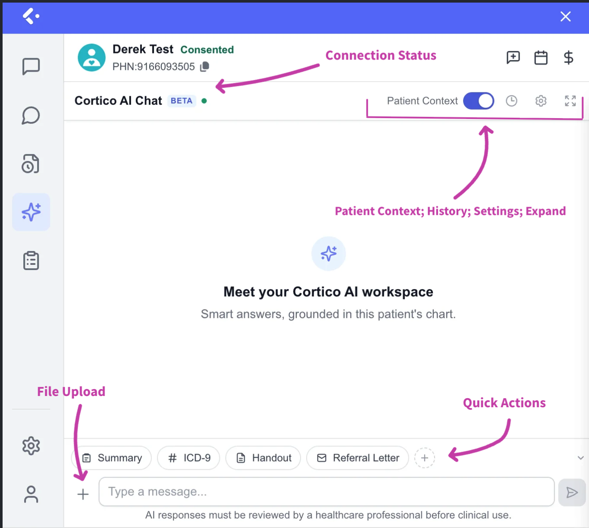Select the AI sparkle sidebar icon
Viewport: 589px width, 528px height.
point(31,212)
